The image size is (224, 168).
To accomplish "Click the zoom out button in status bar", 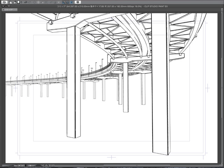I will [19, 166].
